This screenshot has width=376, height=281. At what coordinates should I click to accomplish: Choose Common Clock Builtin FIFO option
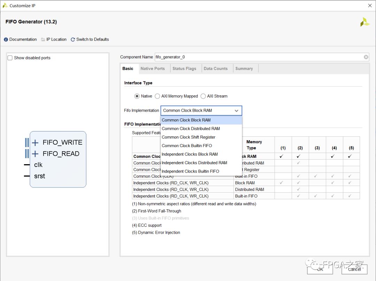(201, 146)
